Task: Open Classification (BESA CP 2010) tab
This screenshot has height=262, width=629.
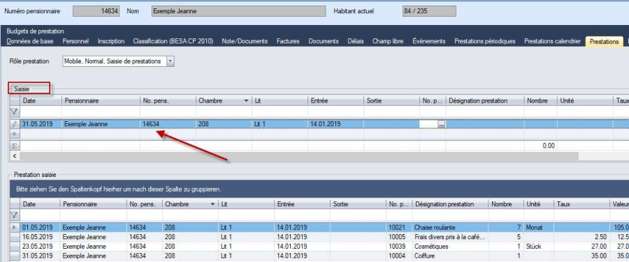Action: click(173, 41)
